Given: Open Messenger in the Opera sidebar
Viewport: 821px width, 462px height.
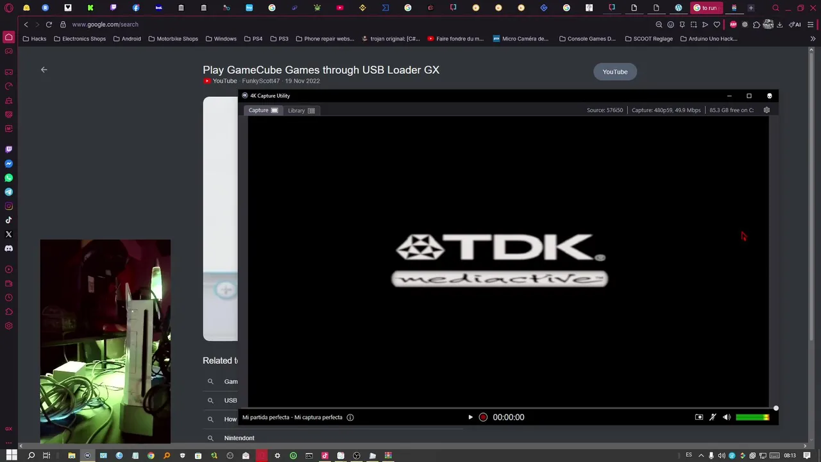Looking at the screenshot, I should pyautogui.click(x=9, y=164).
